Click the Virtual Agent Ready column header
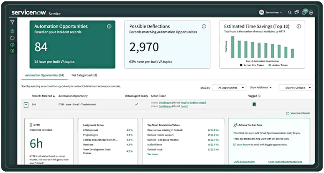 (x=136, y=96)
